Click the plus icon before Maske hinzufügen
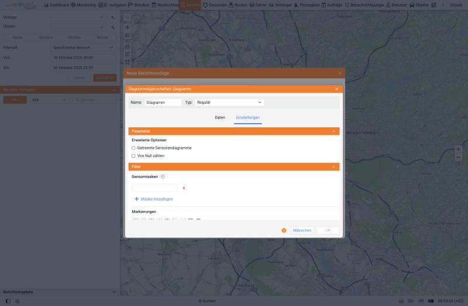This screenshot has width=468, height=306. [x=136, y=199]
